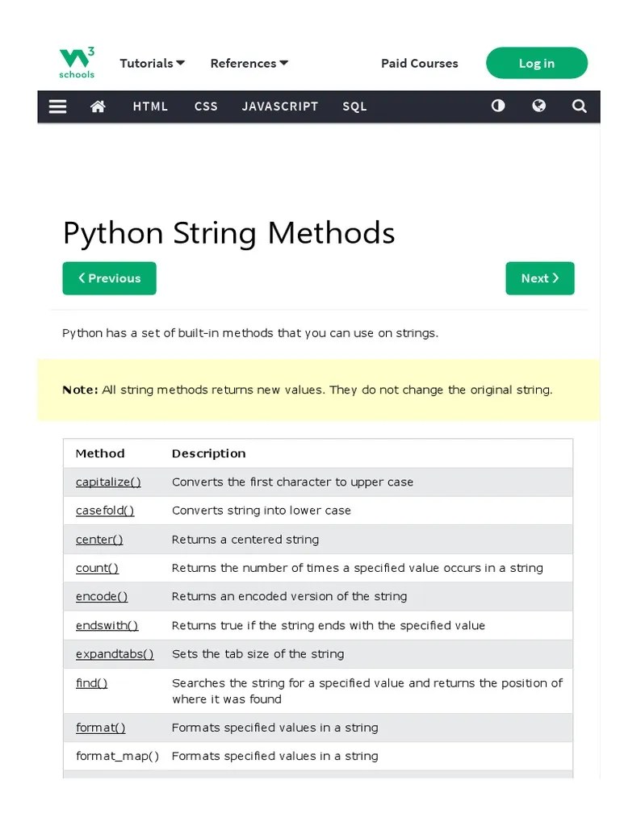Select the globe icon for language options
Image resolution: width=620 pixels, height=826 pixels.
[x=538, y=106]
